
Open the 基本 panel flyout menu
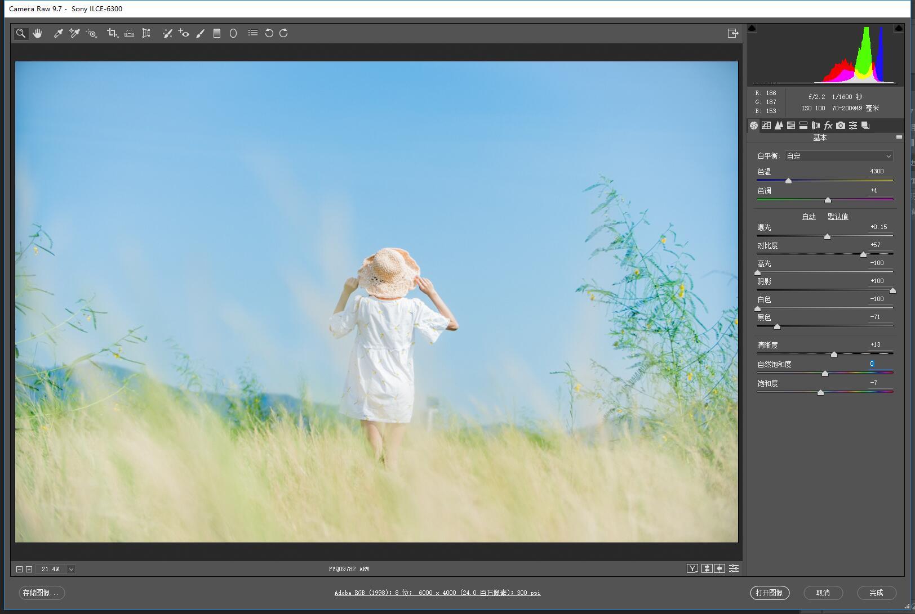899,137
